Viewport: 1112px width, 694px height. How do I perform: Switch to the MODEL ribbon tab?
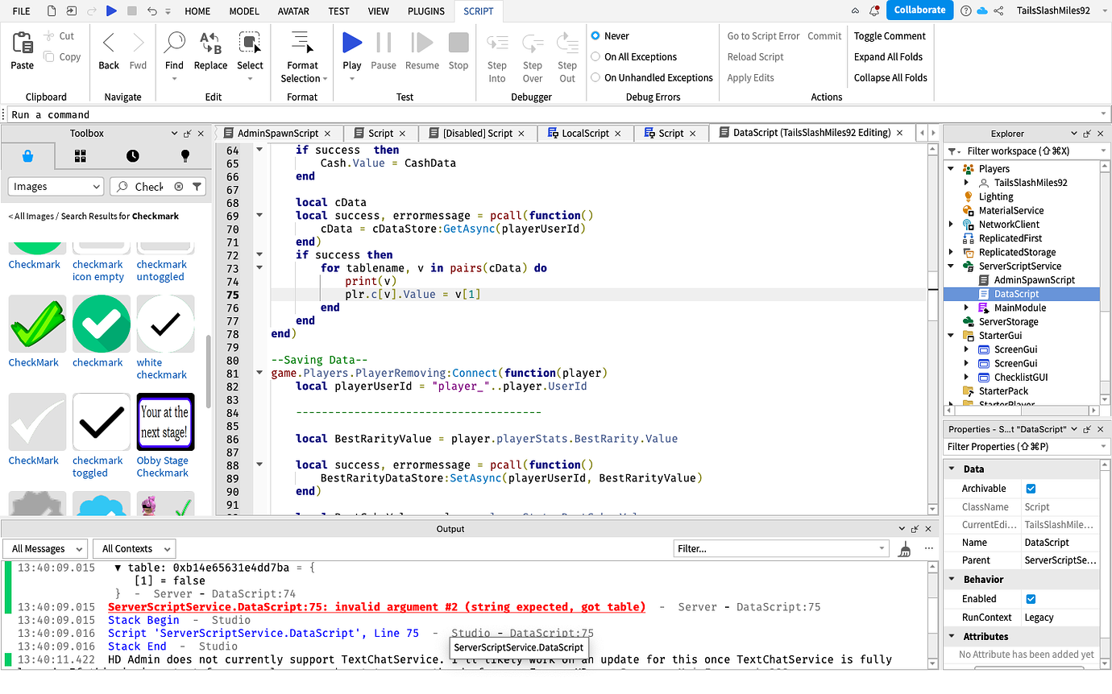pyautogui.click(x=243, y=11)
